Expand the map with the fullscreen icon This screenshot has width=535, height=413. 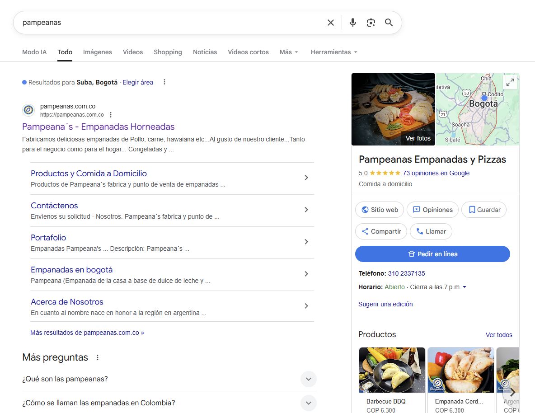pyautogui.click(x=510, y=82)
